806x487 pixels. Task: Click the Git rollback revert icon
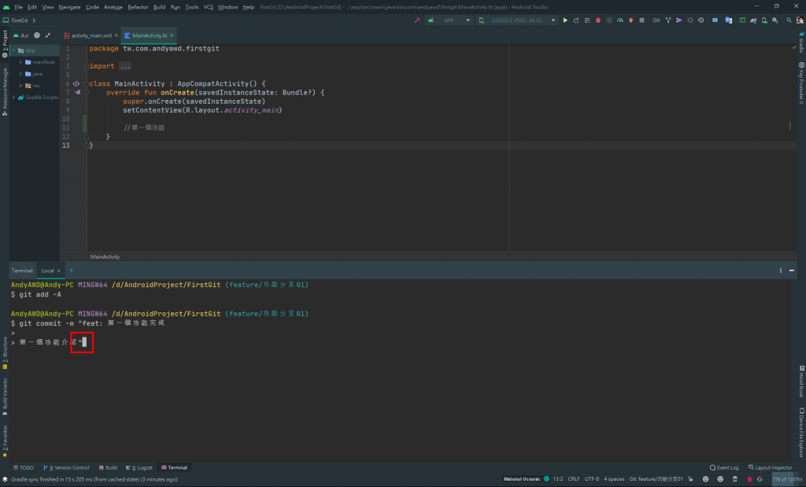[701, 20]
